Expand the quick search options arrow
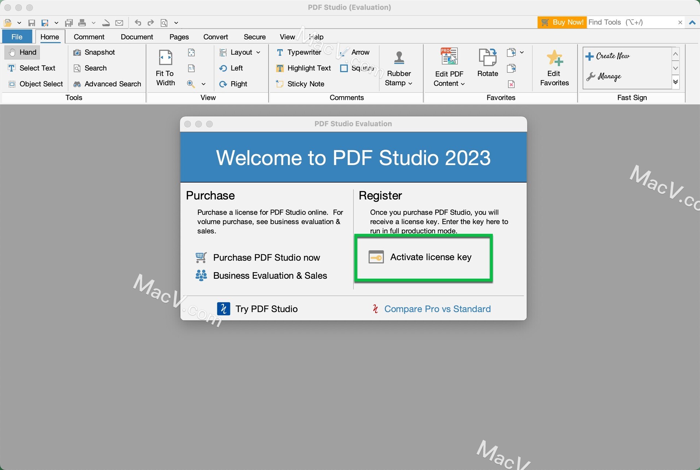The height and width of the screenshot is (470, 700). (x=176, y=23)
